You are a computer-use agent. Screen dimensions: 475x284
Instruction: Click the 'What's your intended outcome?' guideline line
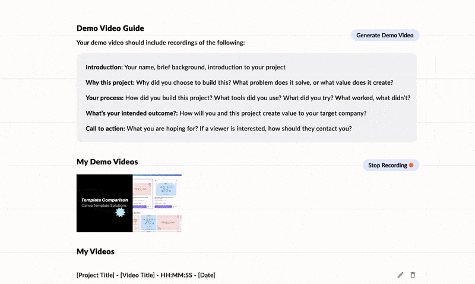click(x=226, y=113)
